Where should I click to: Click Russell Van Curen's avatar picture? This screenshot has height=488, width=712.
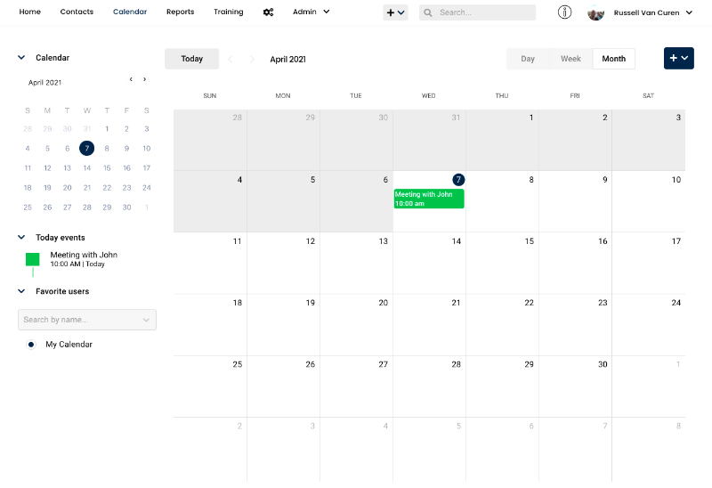(596, 12)
